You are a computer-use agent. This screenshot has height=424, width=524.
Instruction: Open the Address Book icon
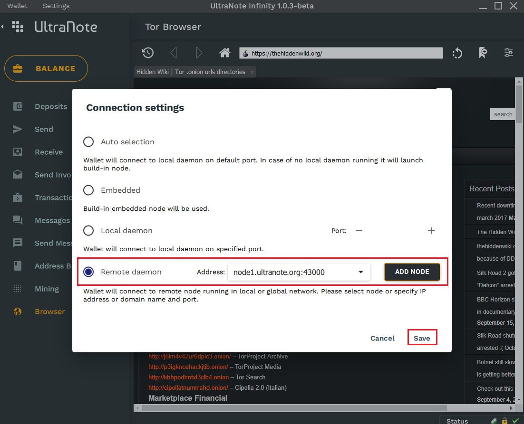[18, 266]
